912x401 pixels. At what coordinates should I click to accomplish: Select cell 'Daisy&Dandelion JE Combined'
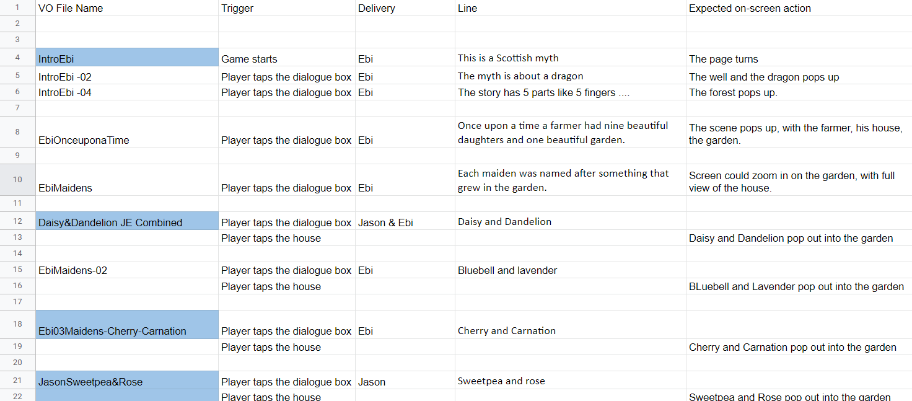[127, 221]
